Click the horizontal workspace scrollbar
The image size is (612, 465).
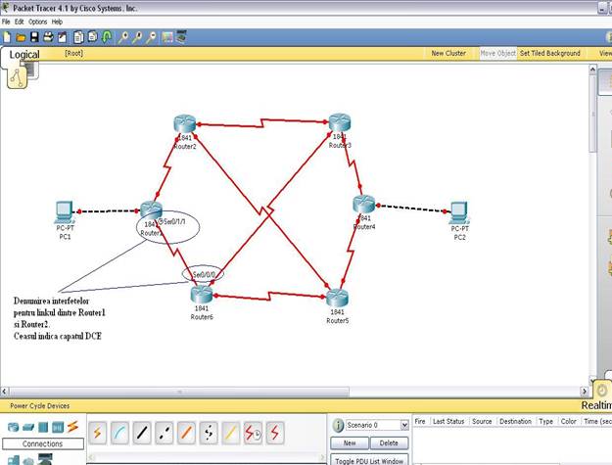click(179, 392)
